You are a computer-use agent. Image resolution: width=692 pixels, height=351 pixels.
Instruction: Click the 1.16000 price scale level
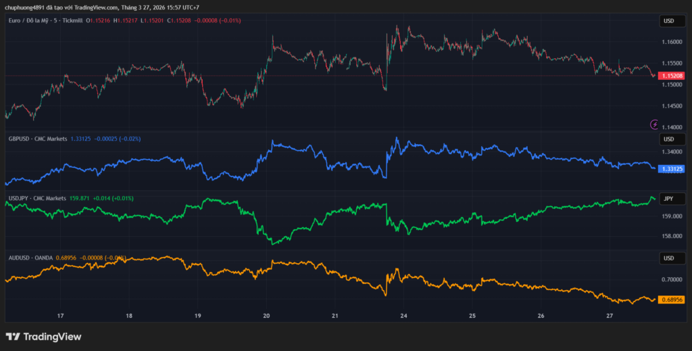pyautogui.click(x=672, y=42)
